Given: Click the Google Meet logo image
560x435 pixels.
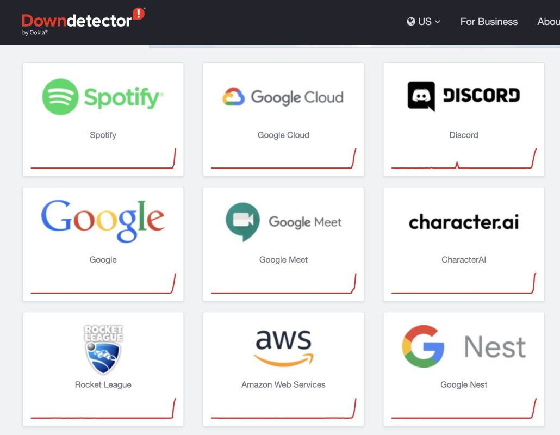Looking at the screenshot, I should pyautogui.click(x=284, y=222).
